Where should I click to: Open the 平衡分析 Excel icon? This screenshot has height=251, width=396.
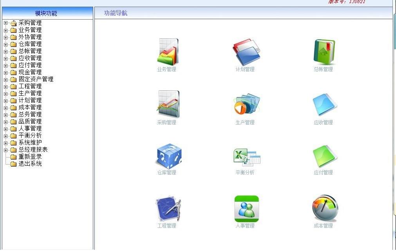(246, 157)
